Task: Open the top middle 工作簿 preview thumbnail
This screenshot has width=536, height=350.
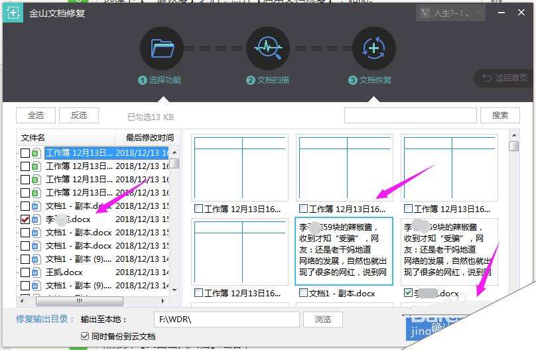Action: [344, 167]
